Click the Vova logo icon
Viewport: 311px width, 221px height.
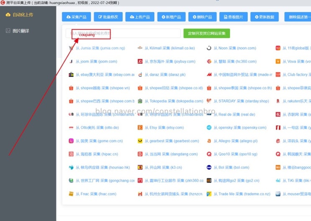(x=278, y=61)
